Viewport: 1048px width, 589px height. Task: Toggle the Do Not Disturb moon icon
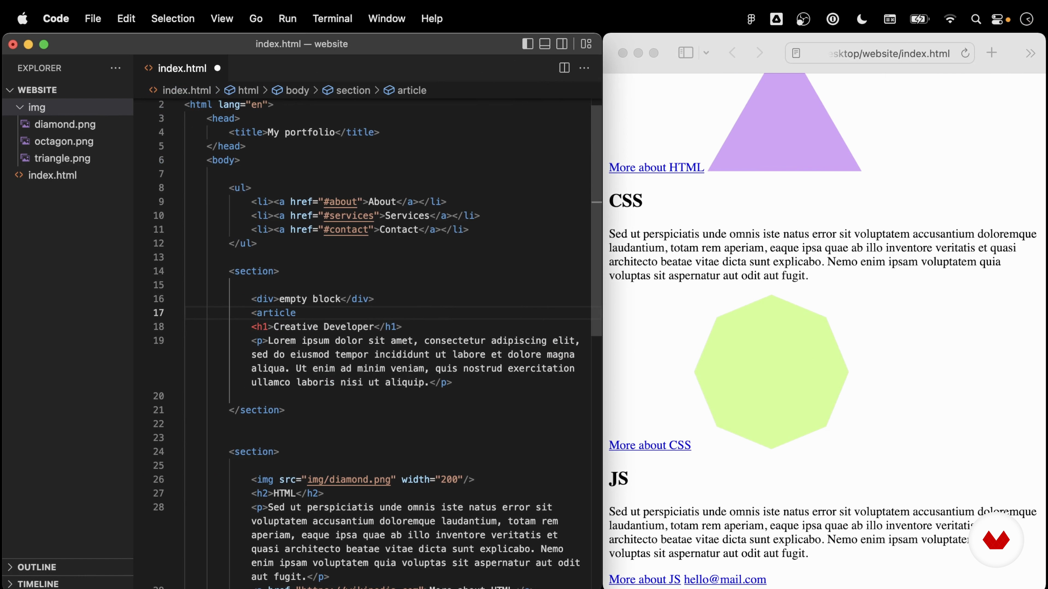862,19
